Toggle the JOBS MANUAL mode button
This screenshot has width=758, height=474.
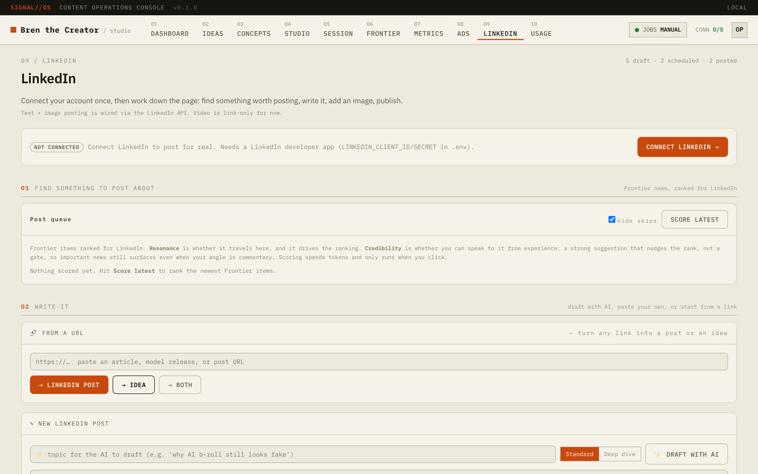tap(658, 30)
